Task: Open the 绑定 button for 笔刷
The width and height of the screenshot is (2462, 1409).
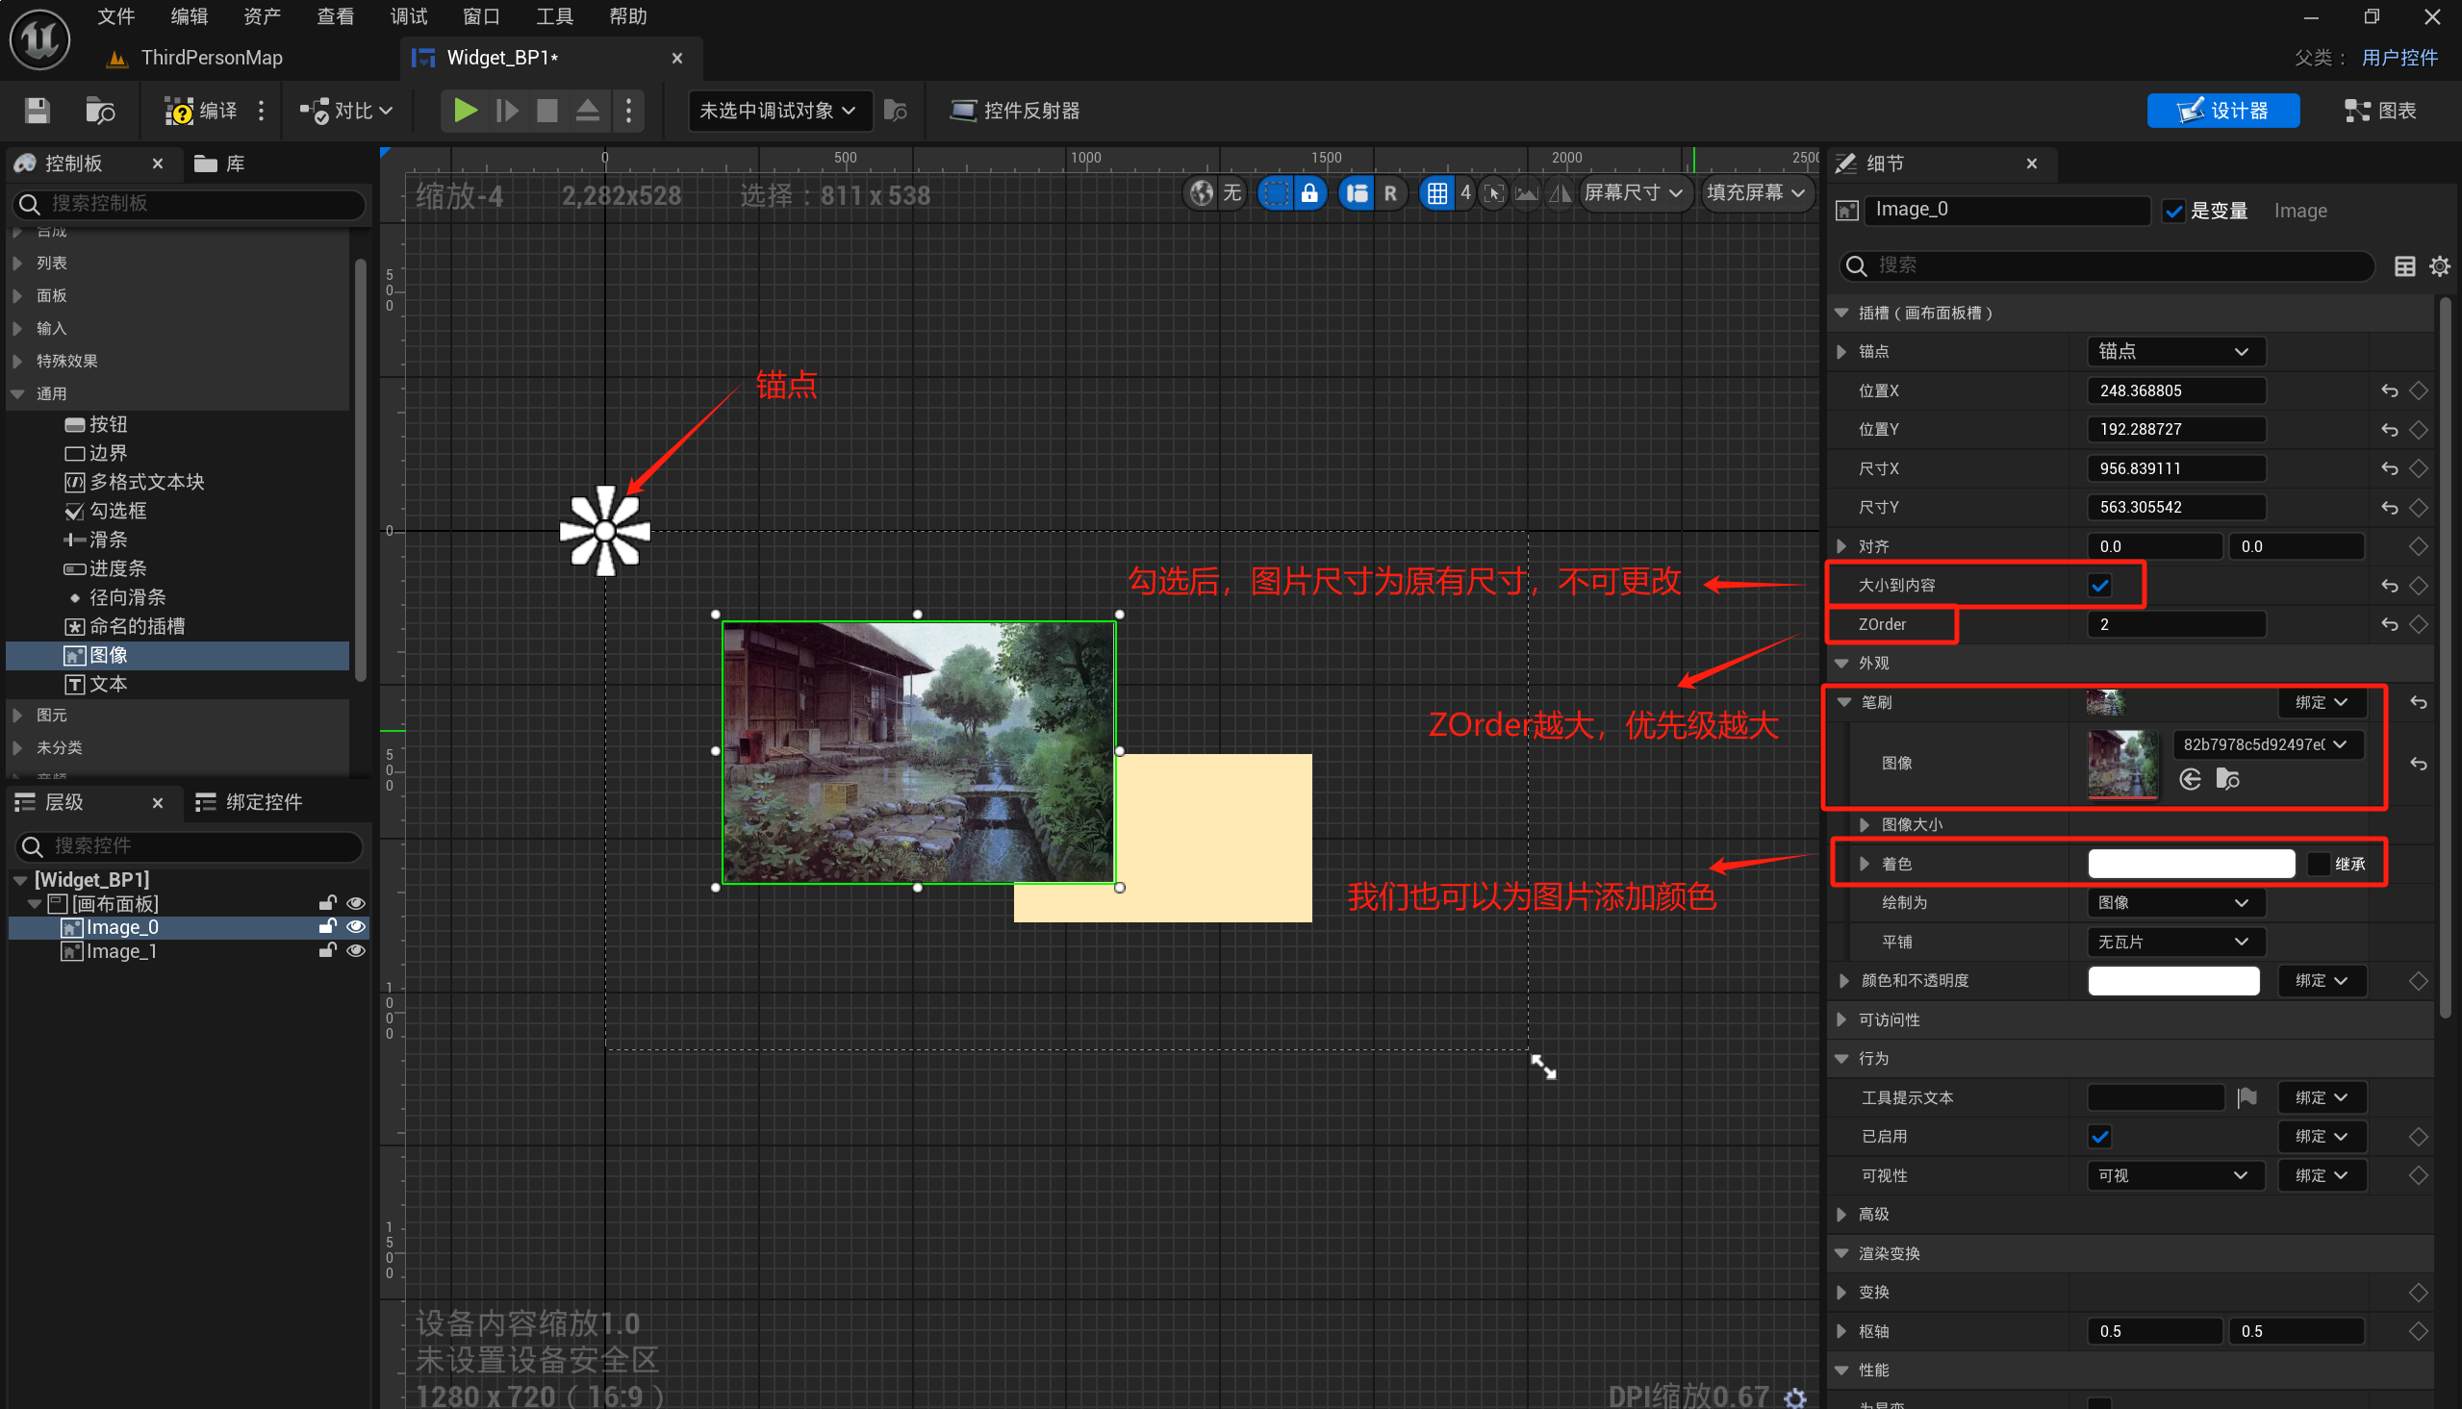Action: click(x=2322, y=702)
